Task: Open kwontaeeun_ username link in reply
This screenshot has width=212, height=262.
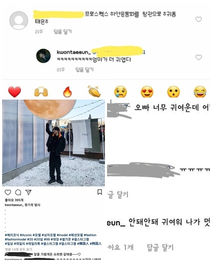Action: click(73, 52)
